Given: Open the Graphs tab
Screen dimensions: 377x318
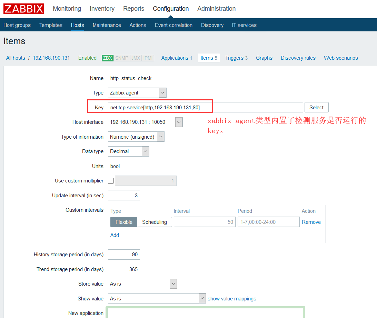Looking at the screenshot, I should pyautogui.click(x=264, y=58).
